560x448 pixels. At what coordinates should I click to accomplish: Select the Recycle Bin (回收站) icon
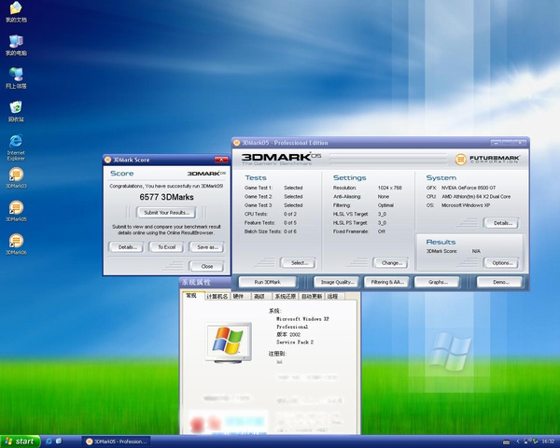(16, 108)
